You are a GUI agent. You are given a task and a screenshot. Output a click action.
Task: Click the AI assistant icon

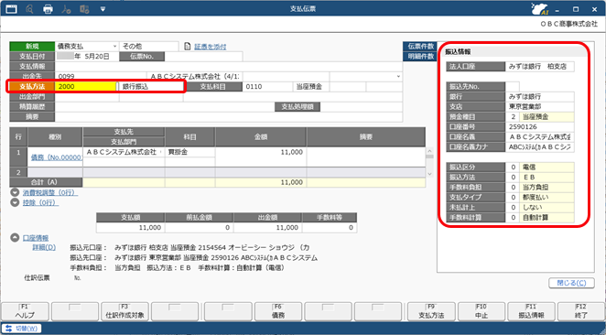pos(540,8)
